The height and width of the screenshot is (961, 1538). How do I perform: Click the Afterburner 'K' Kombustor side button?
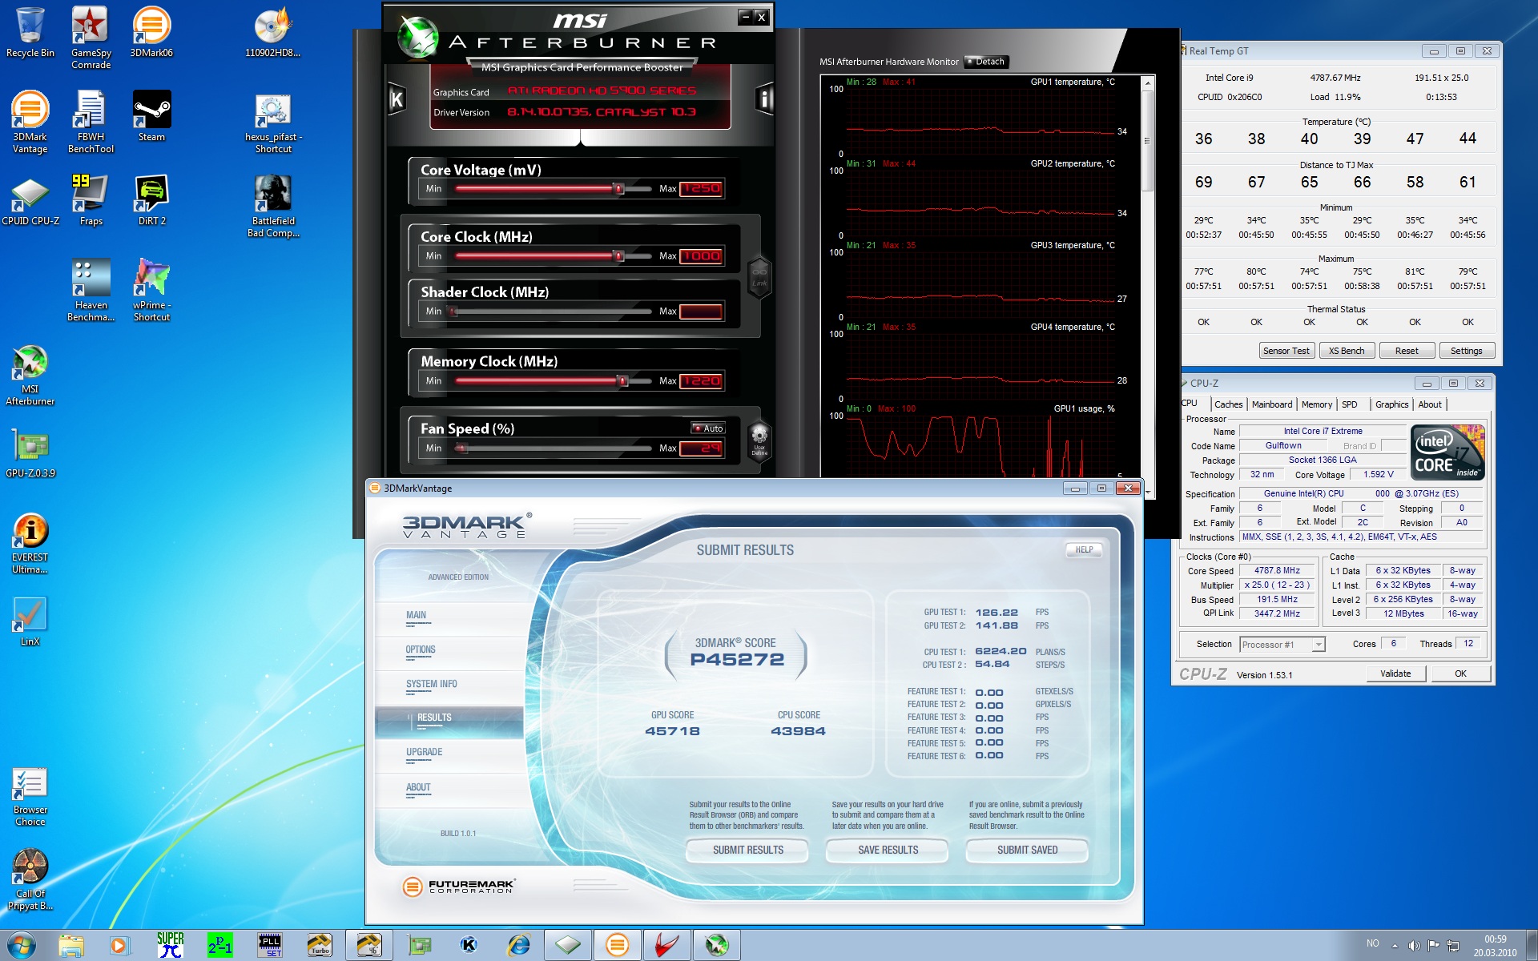(397, 99)
